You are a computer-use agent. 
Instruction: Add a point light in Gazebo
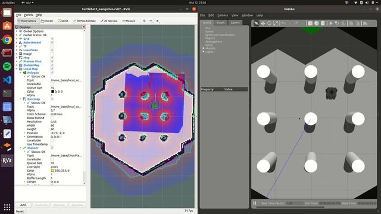tap(331, 23)
